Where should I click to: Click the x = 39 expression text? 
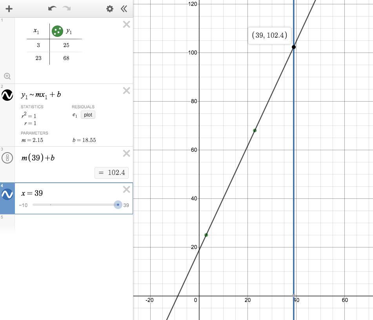(x=32, y=193)
